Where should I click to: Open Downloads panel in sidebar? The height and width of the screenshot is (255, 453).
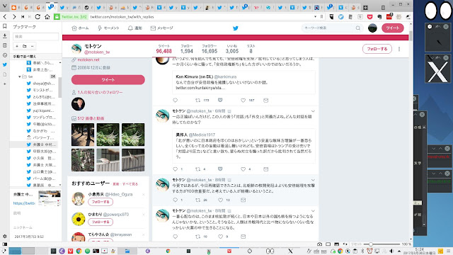tap(5, 36)
